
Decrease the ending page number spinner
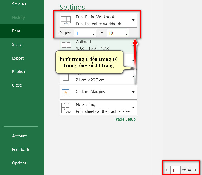point(126,35)
